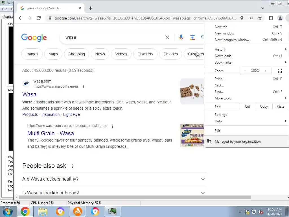
Task: Click the browser forward arrow
Action: [x=29, y=18]
